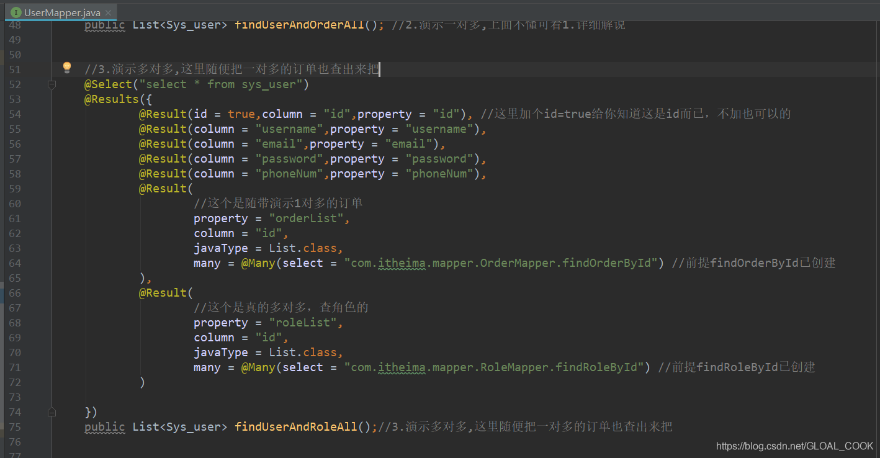Image resolution: width=880 pixels, height=458 pixels.
Task: Click the 前提findRoleById已创建 comment
Action: 736,367
